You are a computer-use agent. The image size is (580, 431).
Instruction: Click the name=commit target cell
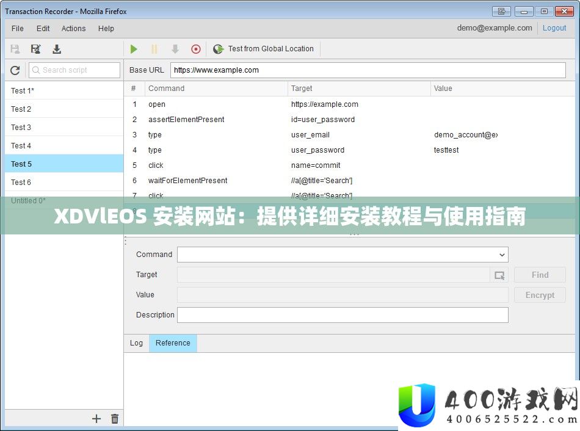[316, 165]
